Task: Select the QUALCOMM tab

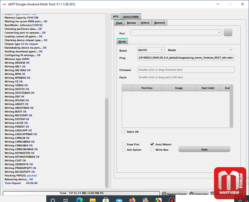Action: click(131, 17)
